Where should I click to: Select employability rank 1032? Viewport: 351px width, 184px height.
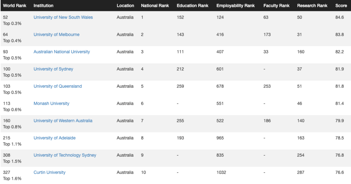221,172
